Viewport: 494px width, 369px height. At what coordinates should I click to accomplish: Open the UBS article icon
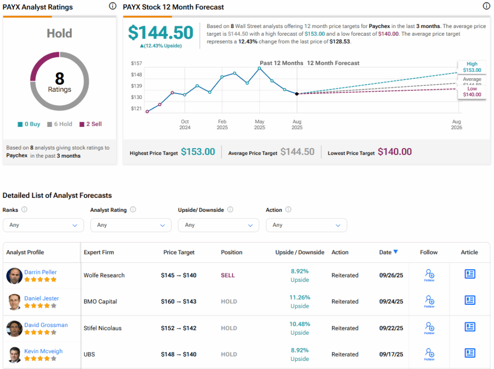coord(470,353)
